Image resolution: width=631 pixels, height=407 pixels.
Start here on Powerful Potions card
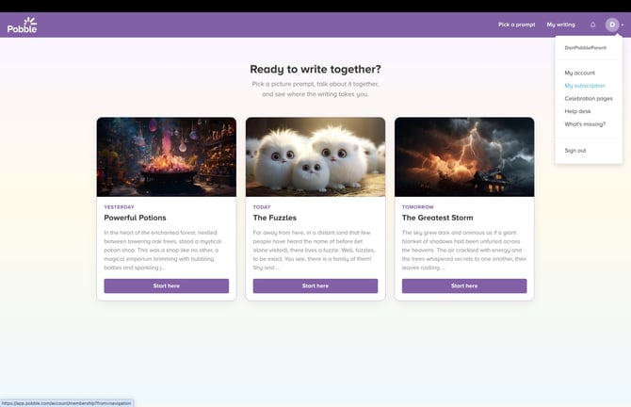click(x=166, y=285)
